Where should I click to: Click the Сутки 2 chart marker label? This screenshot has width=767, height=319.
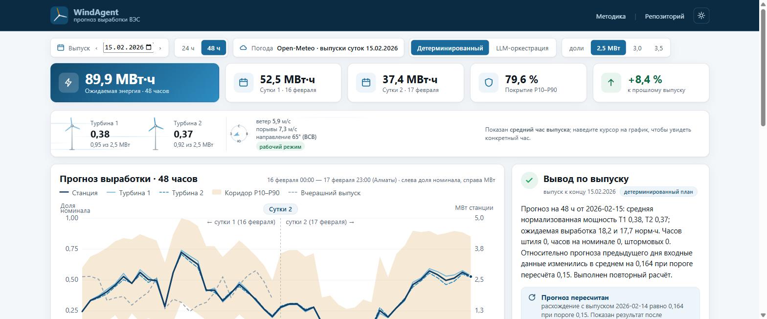click(x=281, y=209)
